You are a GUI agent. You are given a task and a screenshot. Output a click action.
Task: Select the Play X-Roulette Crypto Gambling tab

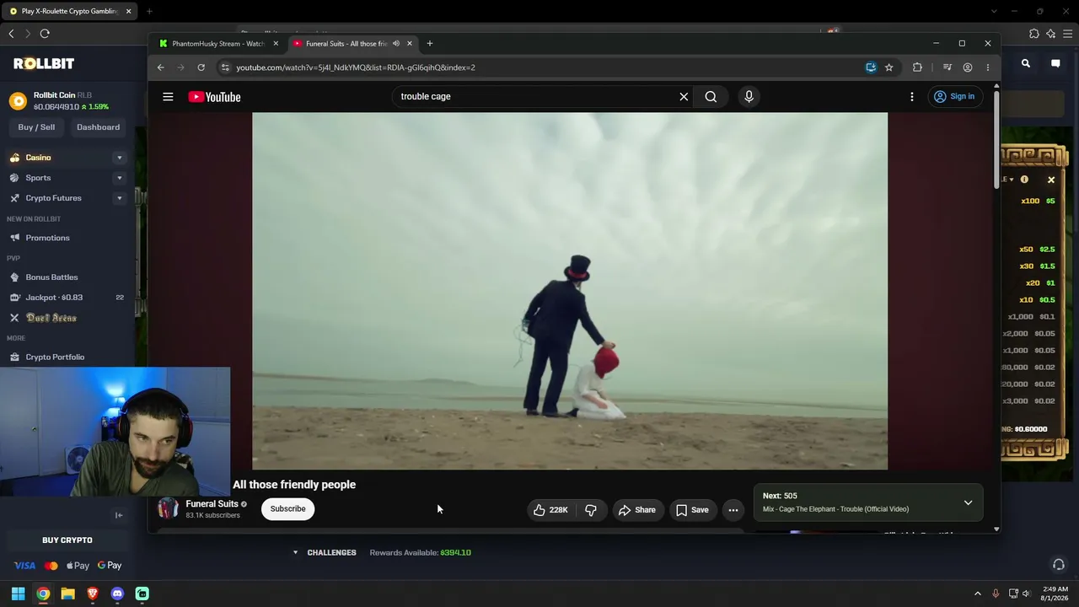click(x=69, y=12)
